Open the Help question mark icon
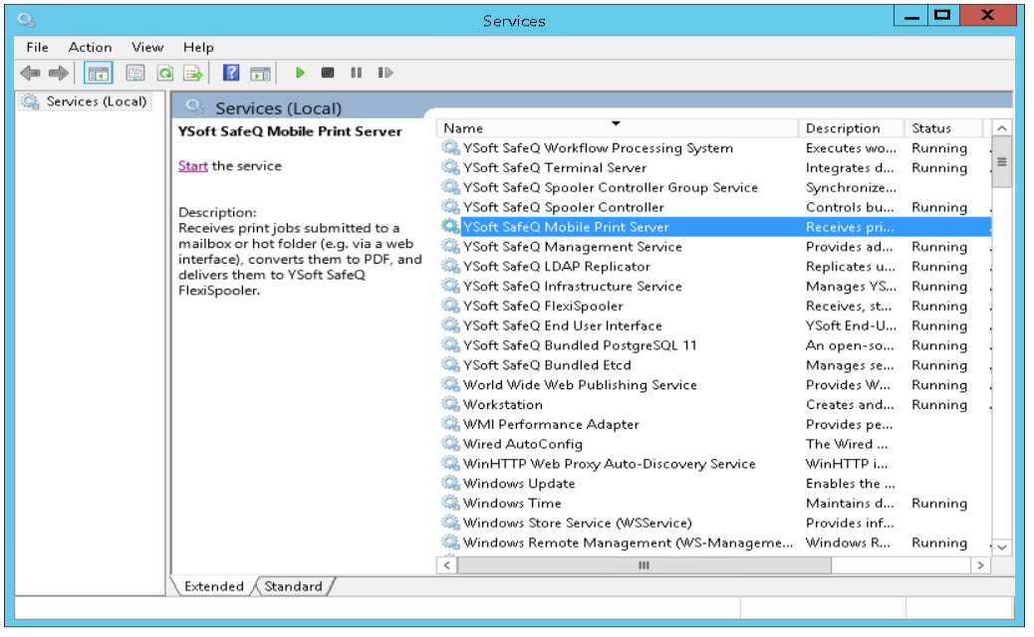The image size is (1034, 637). (x=231, y=73)
